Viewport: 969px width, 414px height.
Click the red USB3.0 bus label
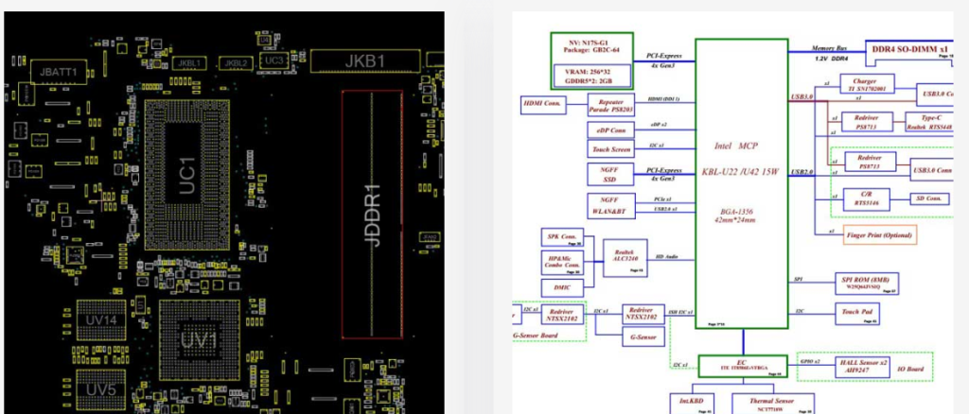[x=802, y=96]
